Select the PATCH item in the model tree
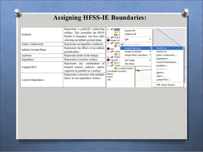 pyautogui.click(x=117, y=29)
